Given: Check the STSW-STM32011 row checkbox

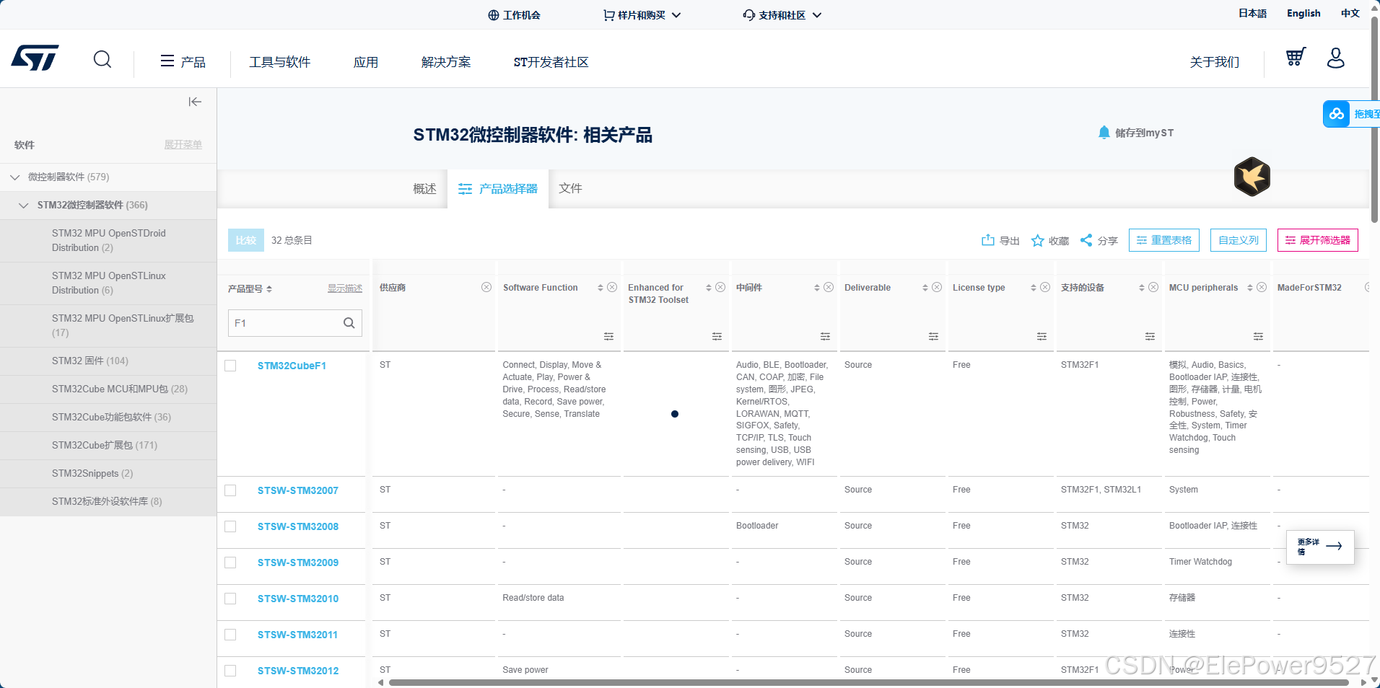Looking at the screenshot, I should [x=230, y=635].
